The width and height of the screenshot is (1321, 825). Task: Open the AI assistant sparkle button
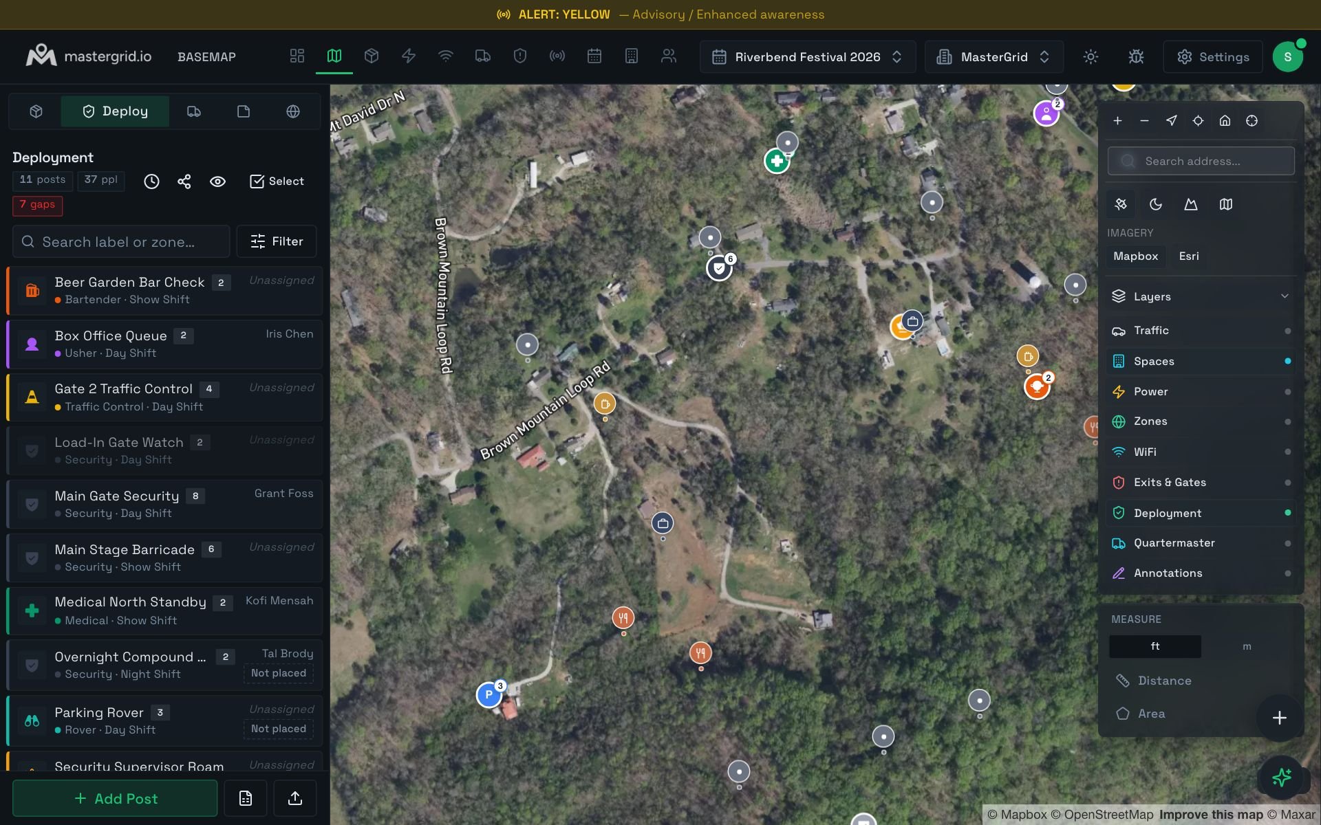[x=1280, y=778]
